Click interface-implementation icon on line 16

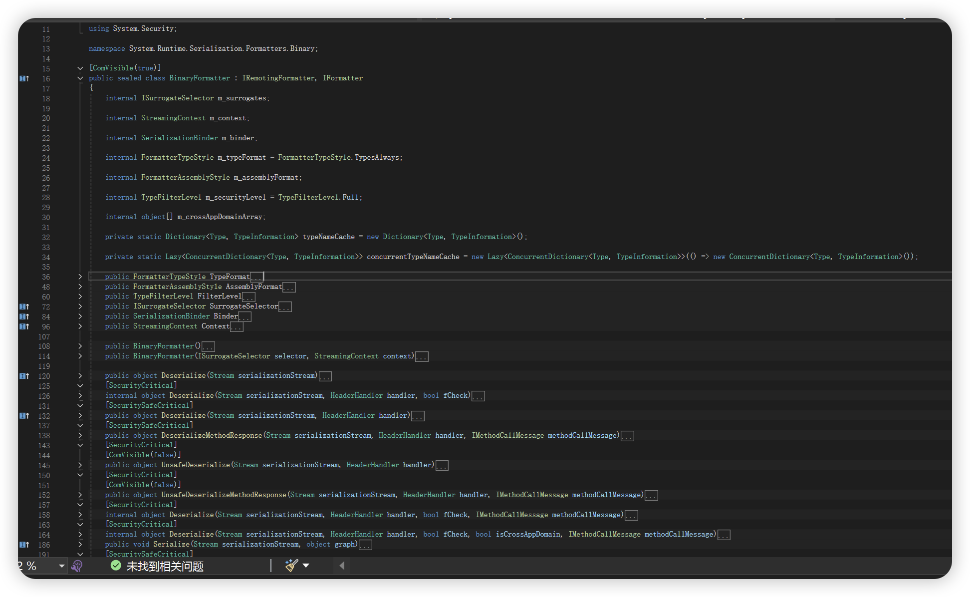pos(24,78)
